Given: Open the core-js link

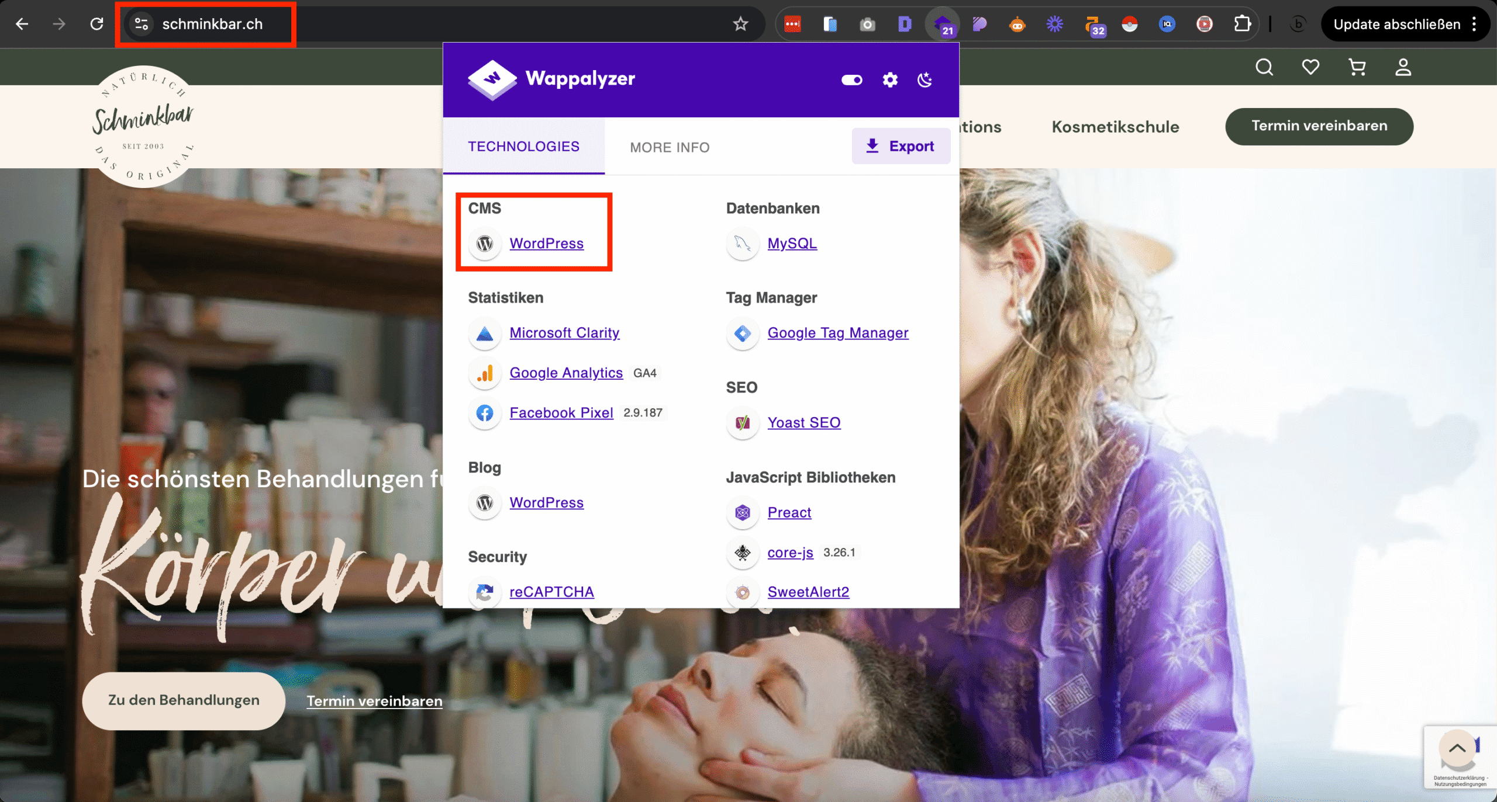Looking at the screenshot, I should [790, 552].
